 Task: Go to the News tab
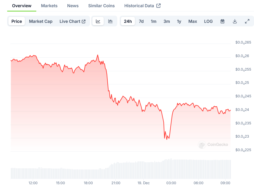[x=73, y=6]
